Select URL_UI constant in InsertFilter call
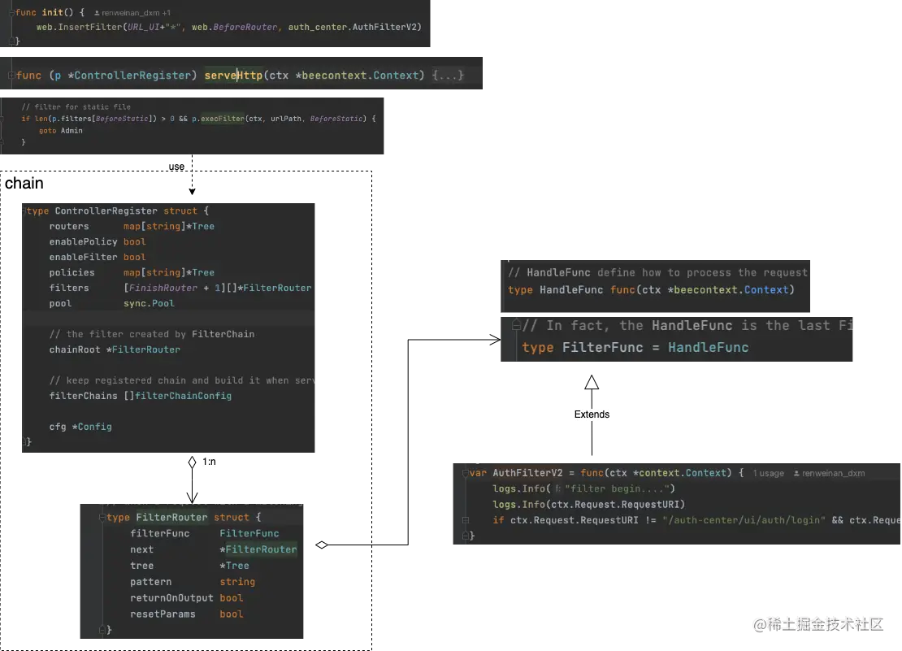This screenshot has height=651, width=902. click(x=144, y=27)
